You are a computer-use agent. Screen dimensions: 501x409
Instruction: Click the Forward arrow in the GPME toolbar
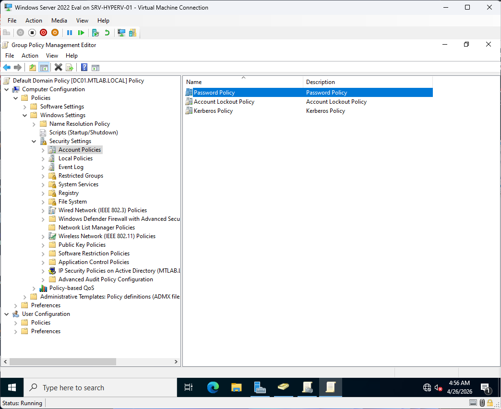tap(18, 67)
